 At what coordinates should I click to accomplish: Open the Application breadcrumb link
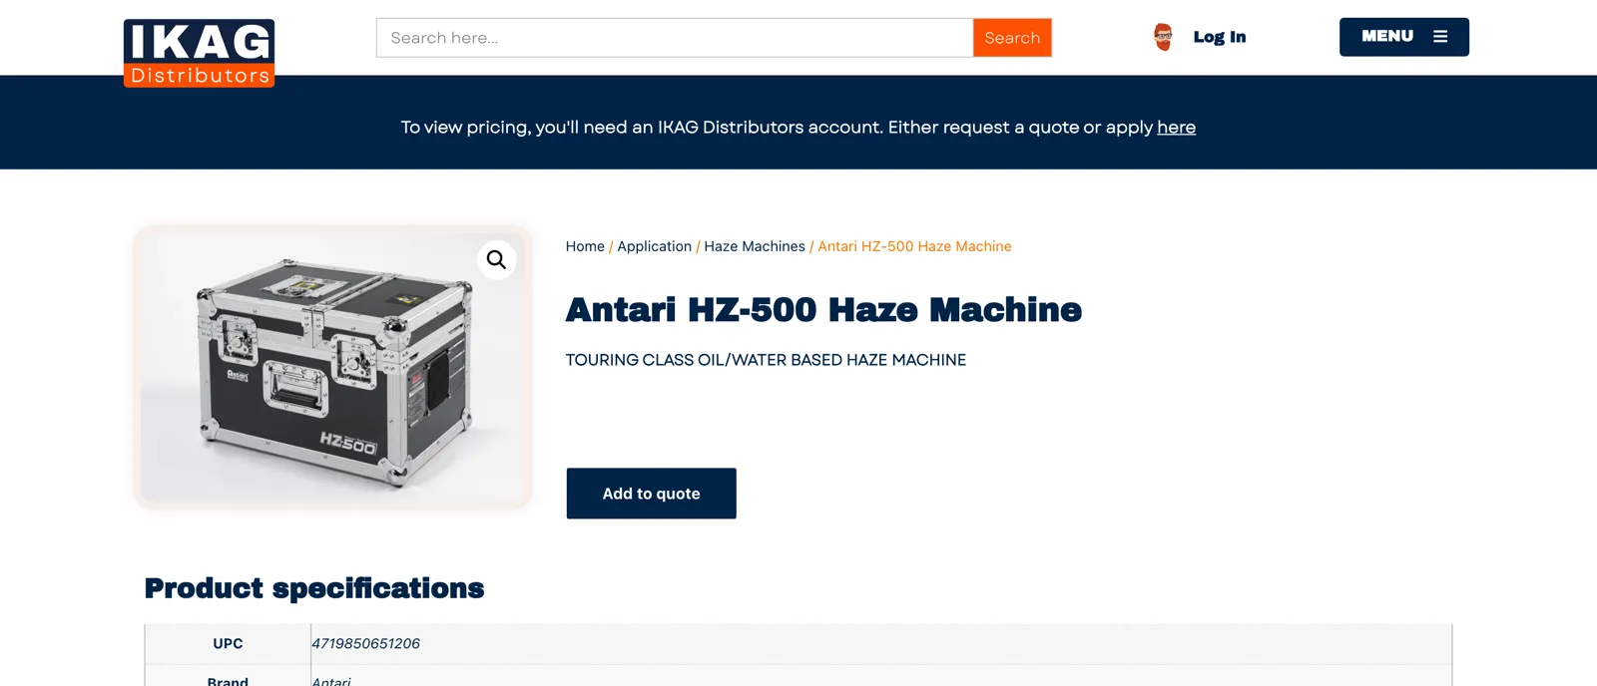654,246
